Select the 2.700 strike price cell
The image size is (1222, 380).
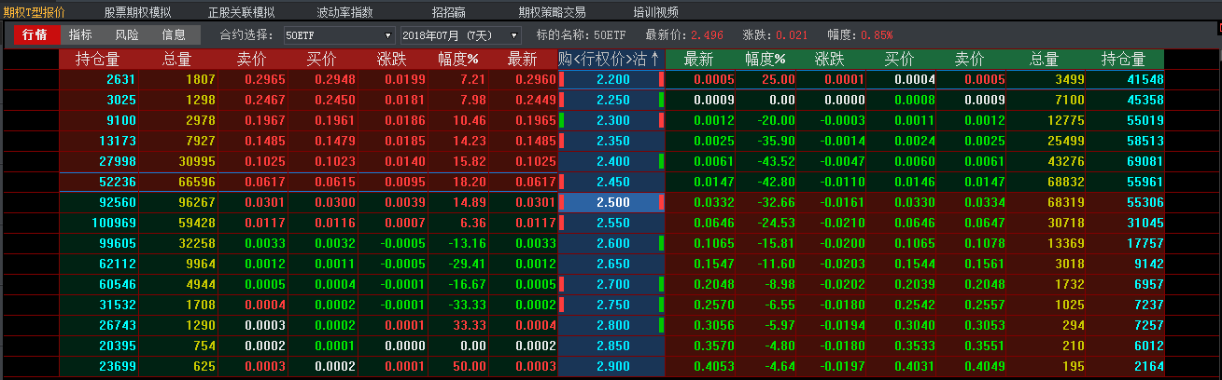point(611,284)
